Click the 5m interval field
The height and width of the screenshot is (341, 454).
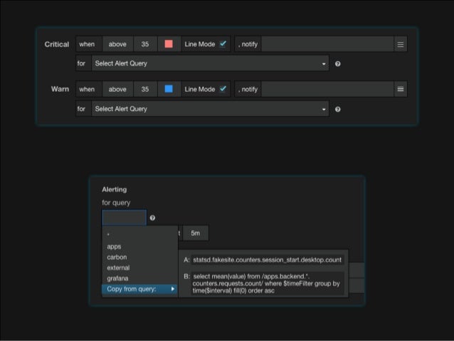click(x=194, y=234)
